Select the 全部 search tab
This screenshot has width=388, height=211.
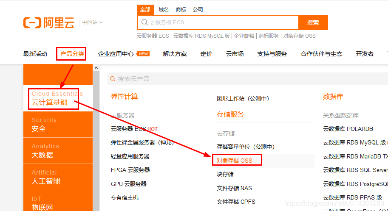[145, 10]
